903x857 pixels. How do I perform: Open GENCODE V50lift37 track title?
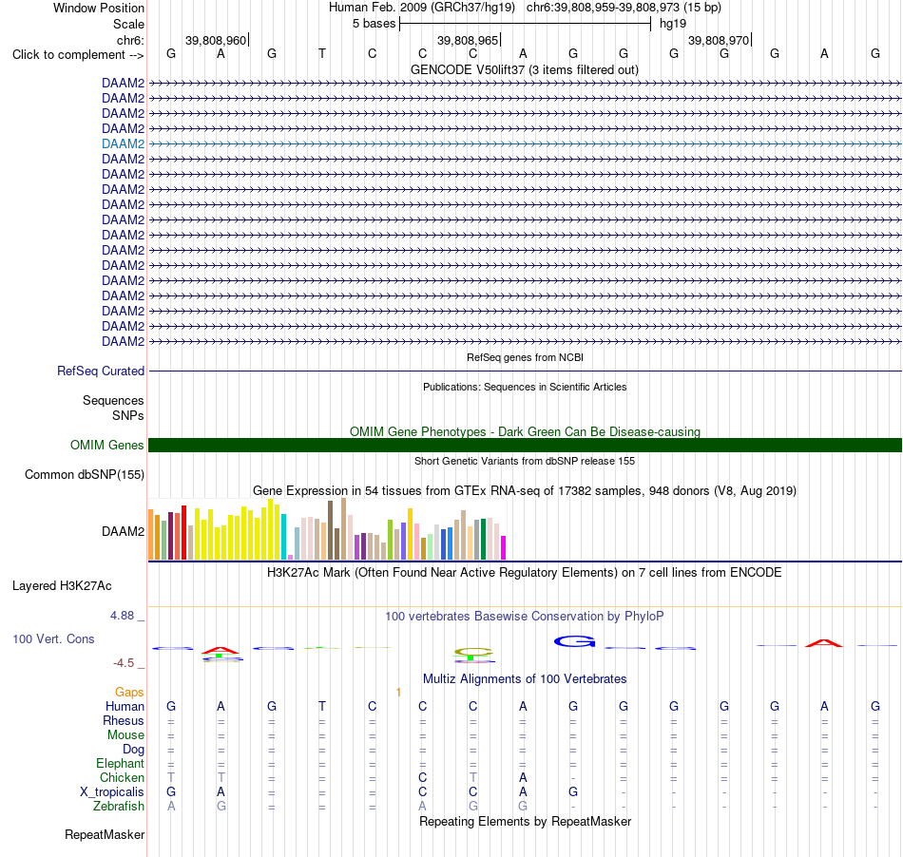[x=525, y=70]
